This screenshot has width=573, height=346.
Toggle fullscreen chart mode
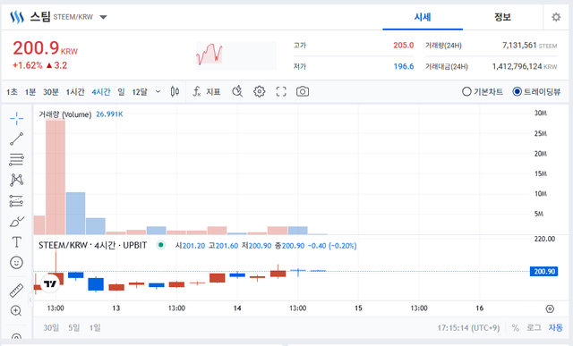point(281,91)
